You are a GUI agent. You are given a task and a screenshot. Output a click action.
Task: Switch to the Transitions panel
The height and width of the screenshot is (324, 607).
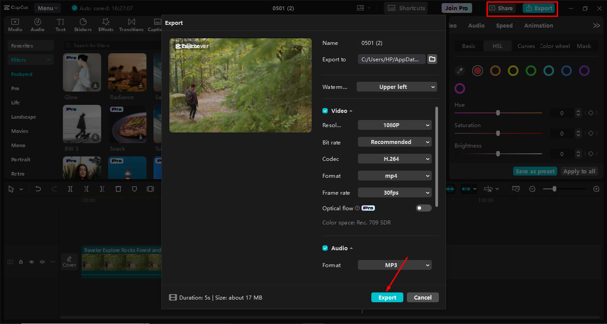[x=131, y=24]
